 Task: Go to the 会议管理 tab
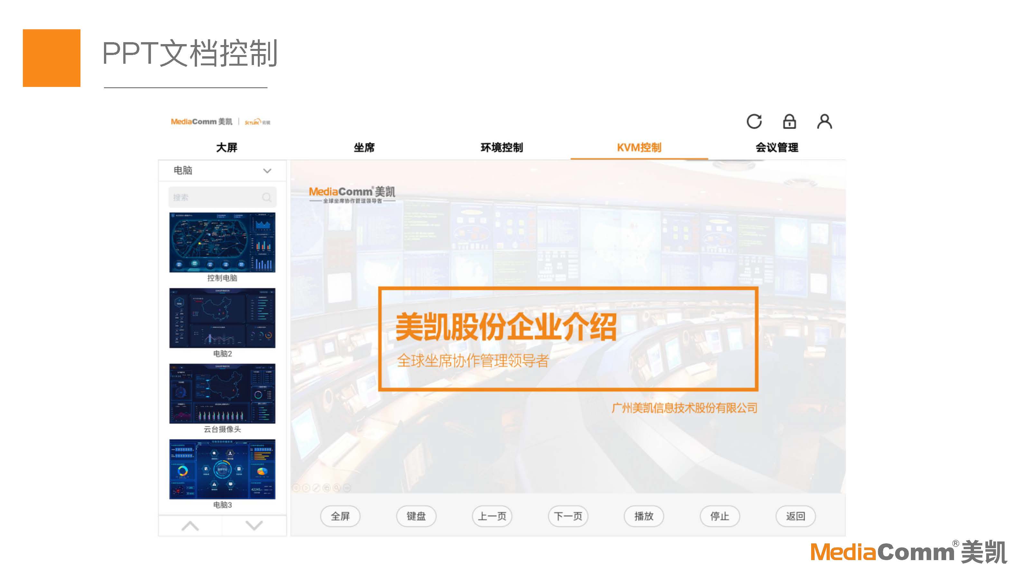point(776,148)
